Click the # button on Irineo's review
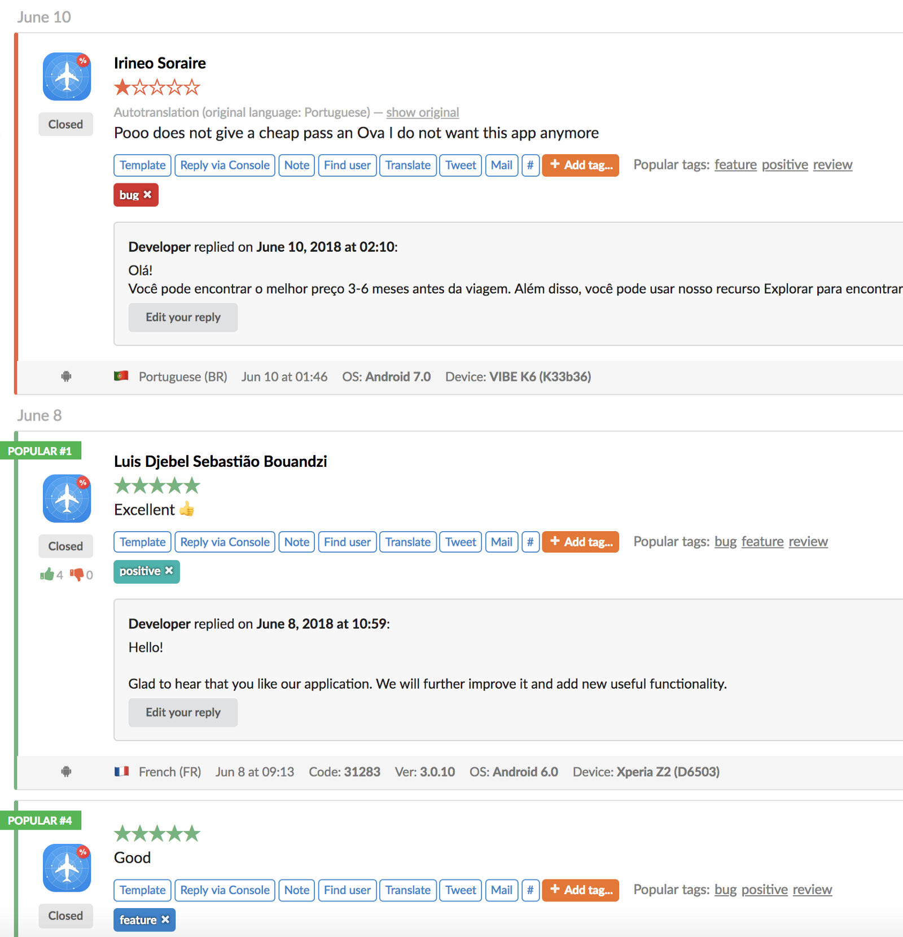The height and width of the screenshot is (937, 903). [x=530, y=165]
